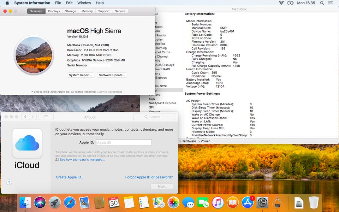Select Overview tab in About This Mac
This screenshot has width=339, height=212.
point(36,11)
